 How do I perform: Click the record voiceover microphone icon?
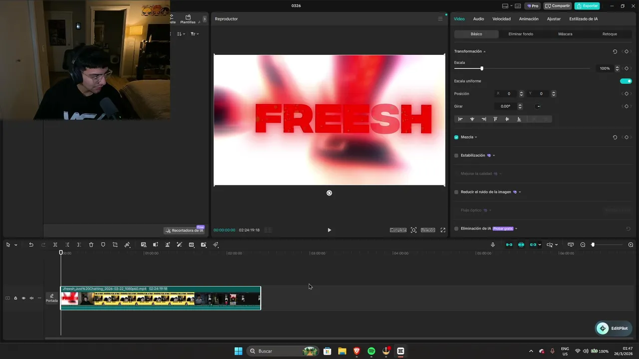pos(493,245)
